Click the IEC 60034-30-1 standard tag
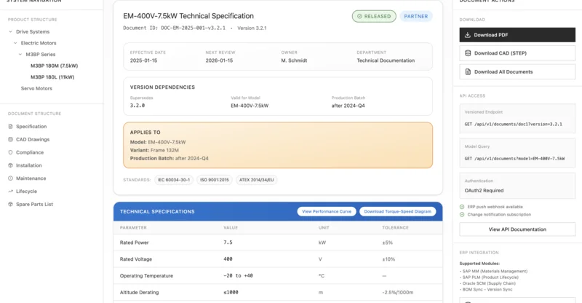This screenshot has width=582, height=303. pyautogui.click(x=173, y=180)
